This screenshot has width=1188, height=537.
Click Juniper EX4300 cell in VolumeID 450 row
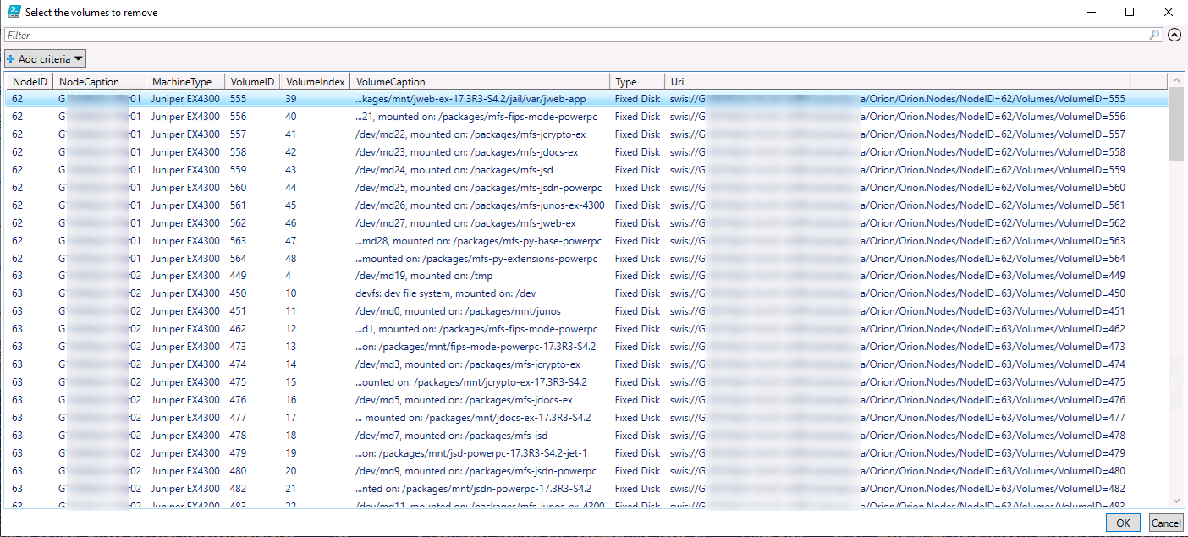click(185, 293)
